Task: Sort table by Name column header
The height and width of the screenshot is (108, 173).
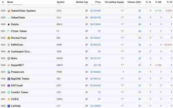Action: pos(10,2)
